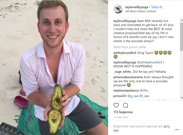The width and height of the screenshot is (183, 135).
Task: Click the comment bubble icon
Action: (125, 105)
